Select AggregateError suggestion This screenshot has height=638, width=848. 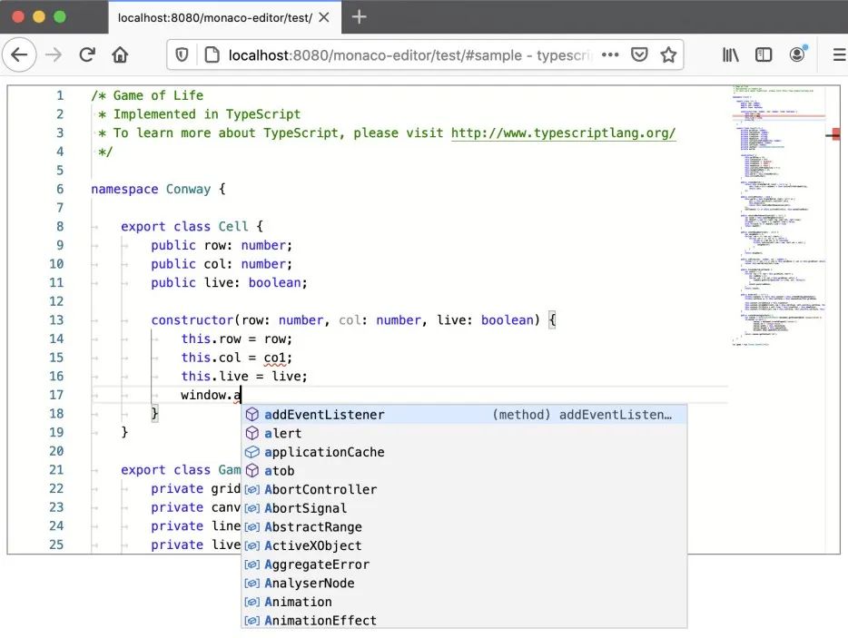click(x=464, y=564)
